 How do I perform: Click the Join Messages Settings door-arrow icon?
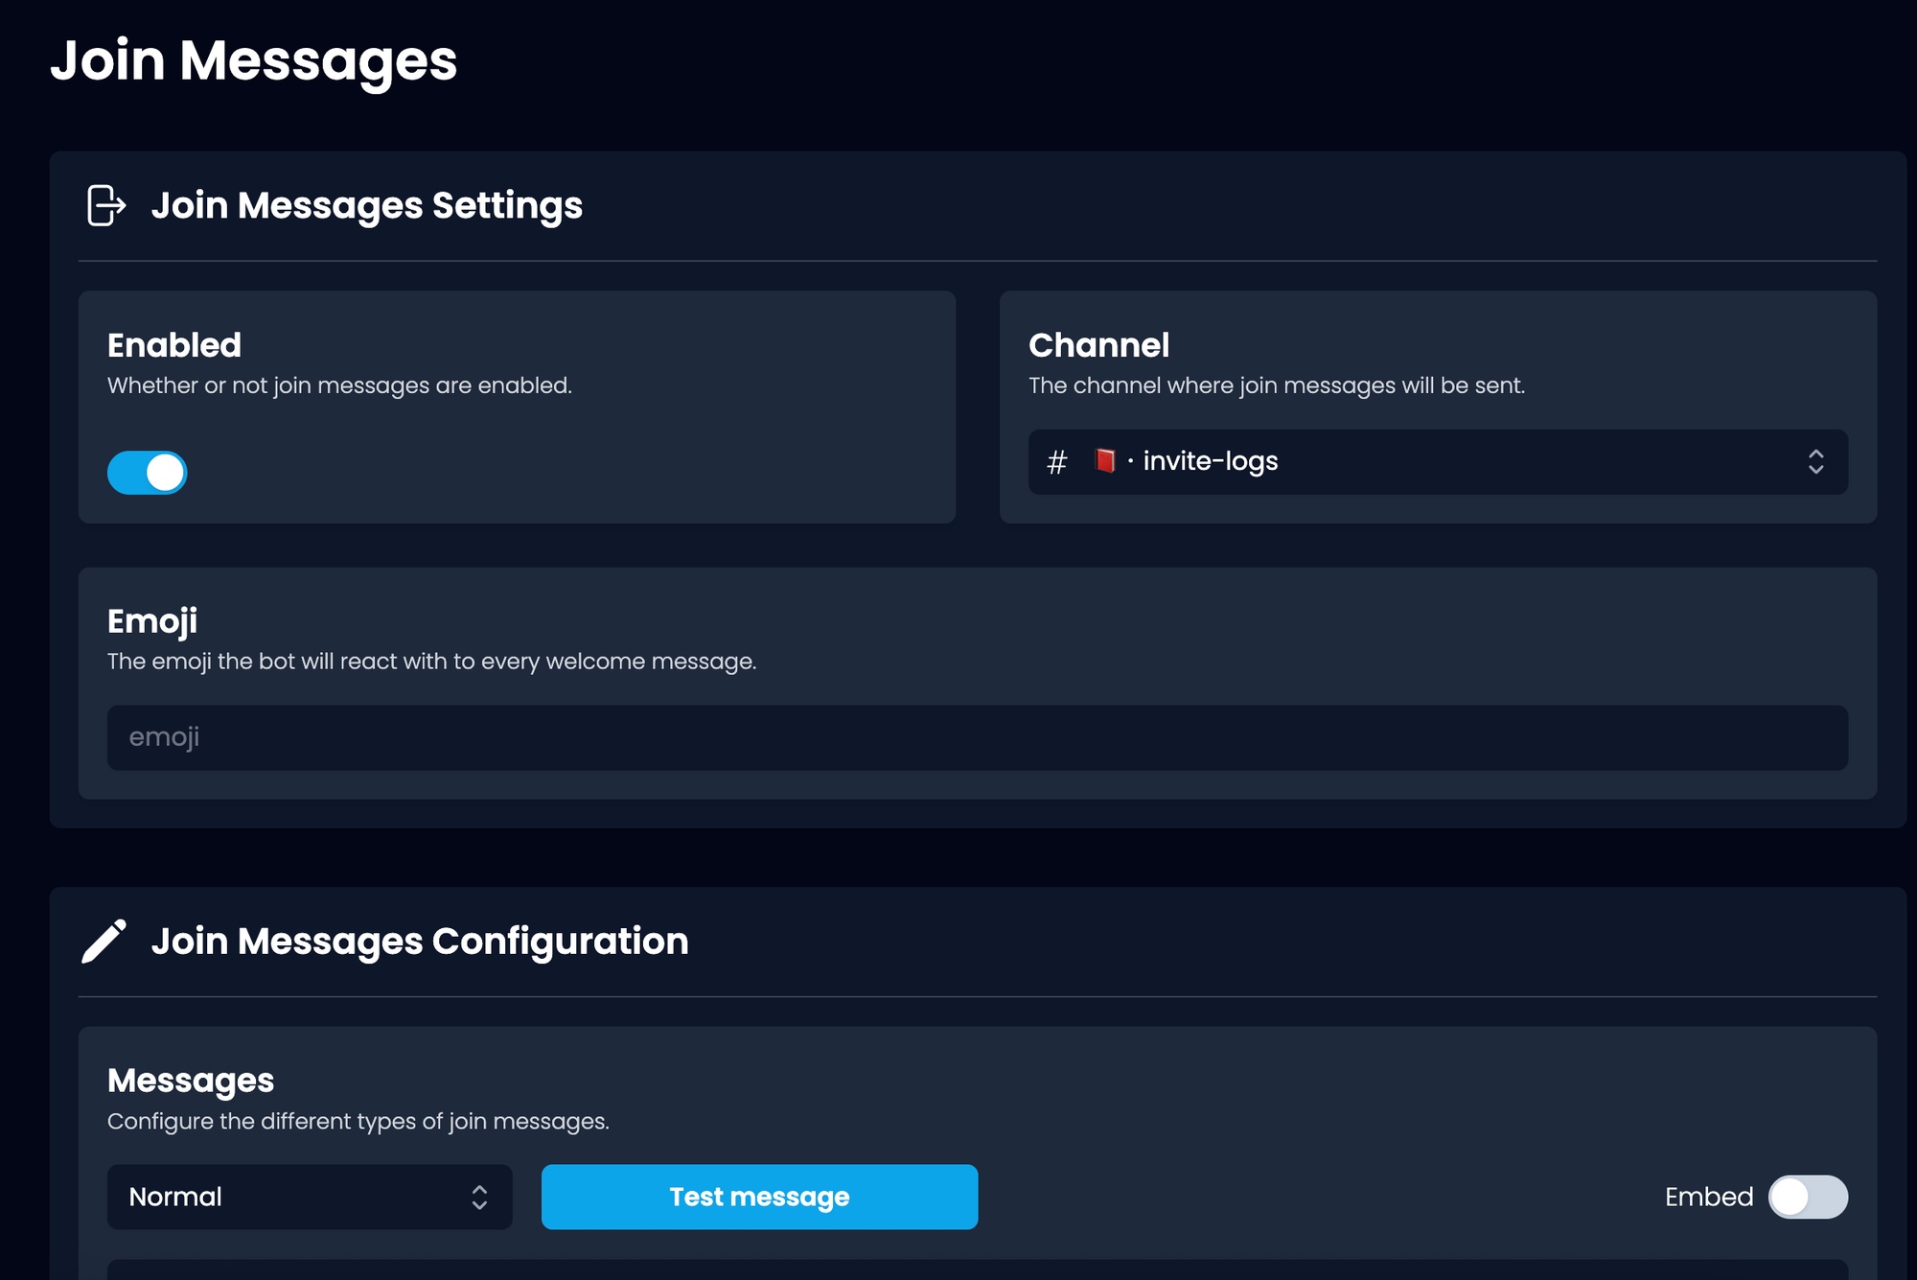click(105, 205)
